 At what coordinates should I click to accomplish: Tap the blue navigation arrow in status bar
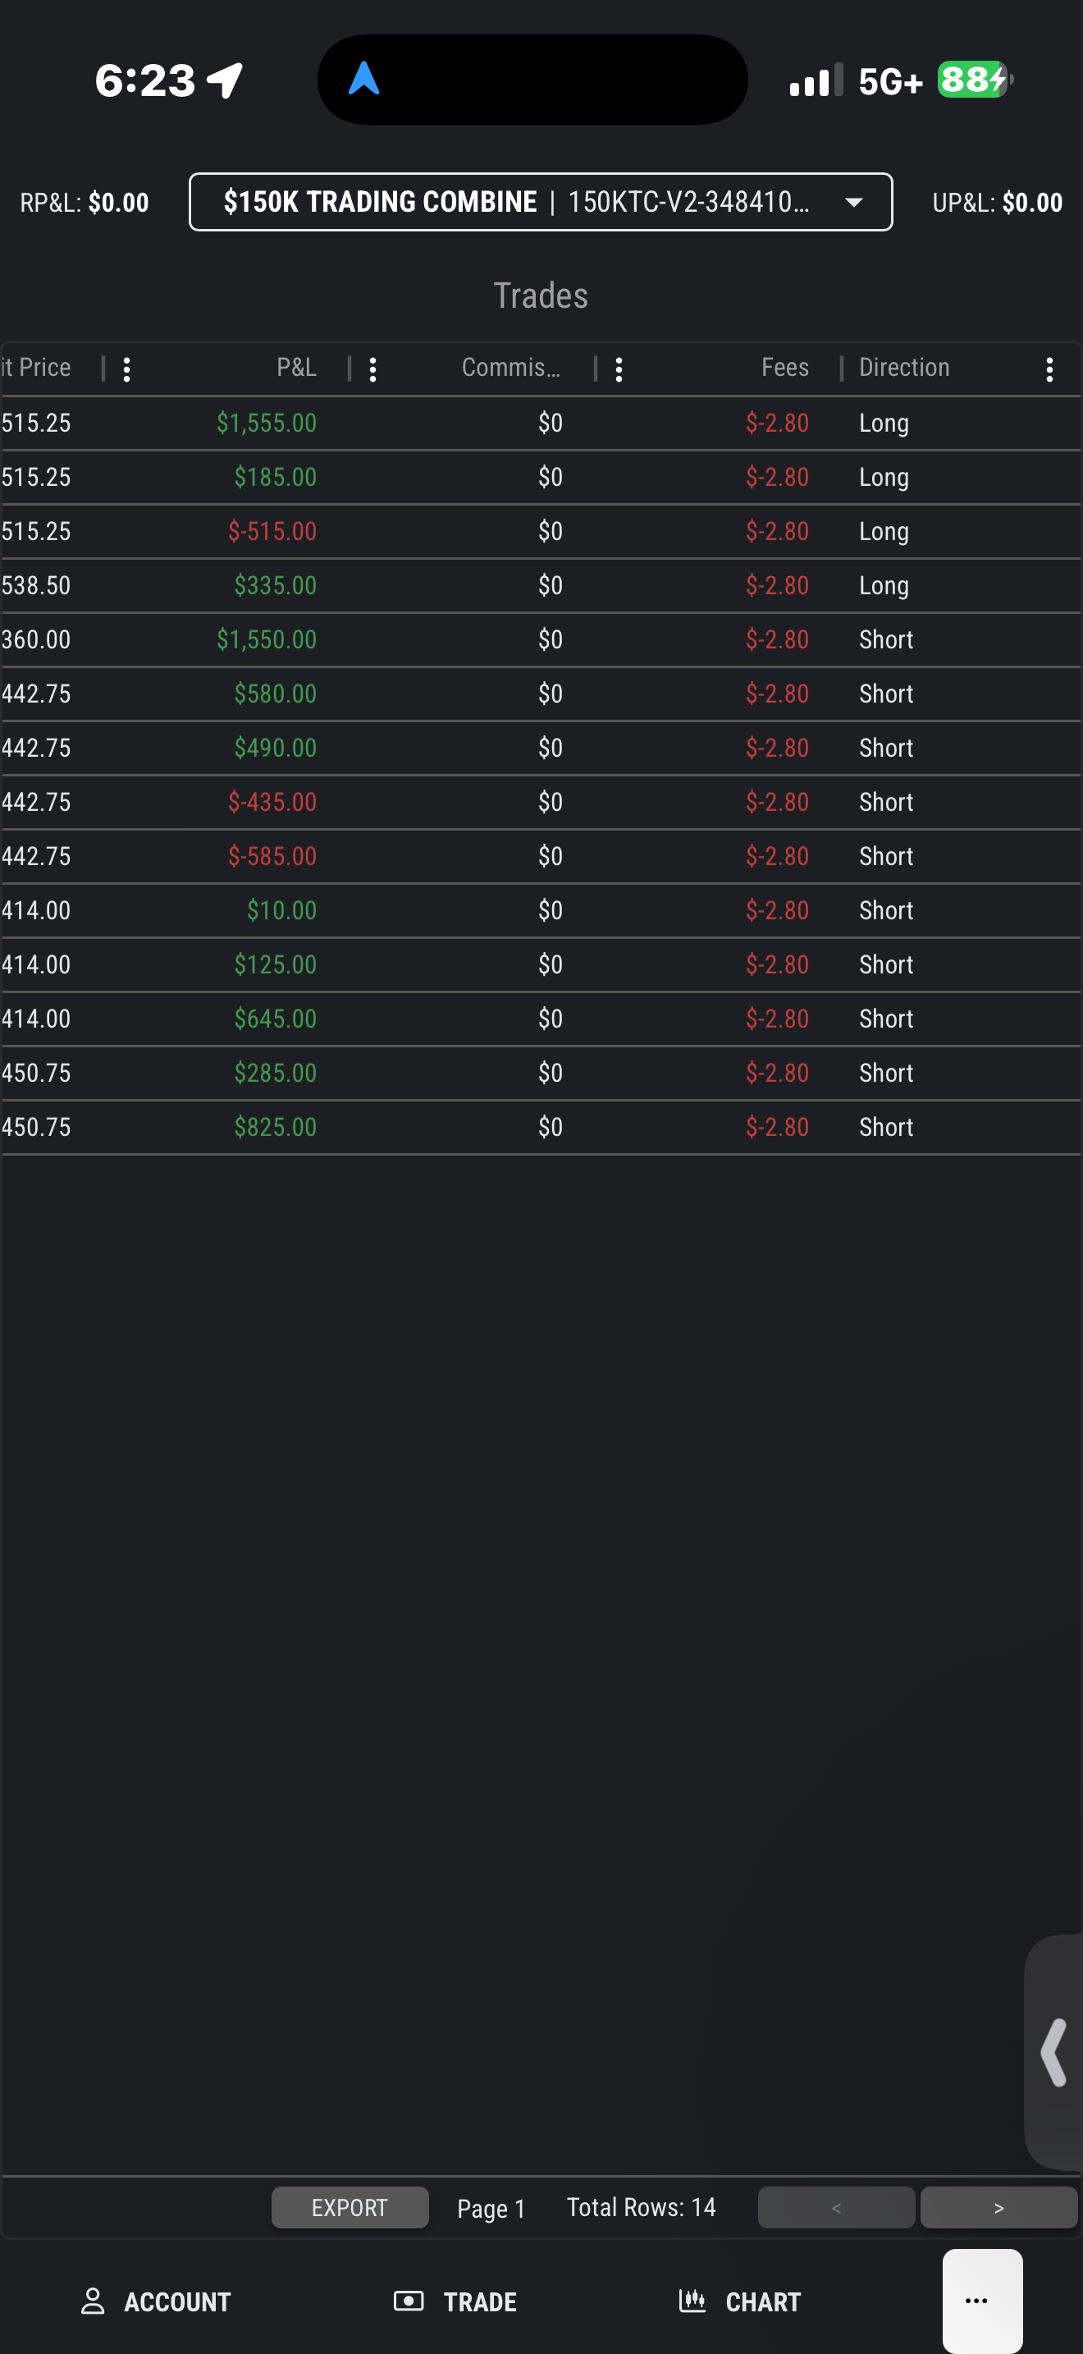(x=363, y=79)
